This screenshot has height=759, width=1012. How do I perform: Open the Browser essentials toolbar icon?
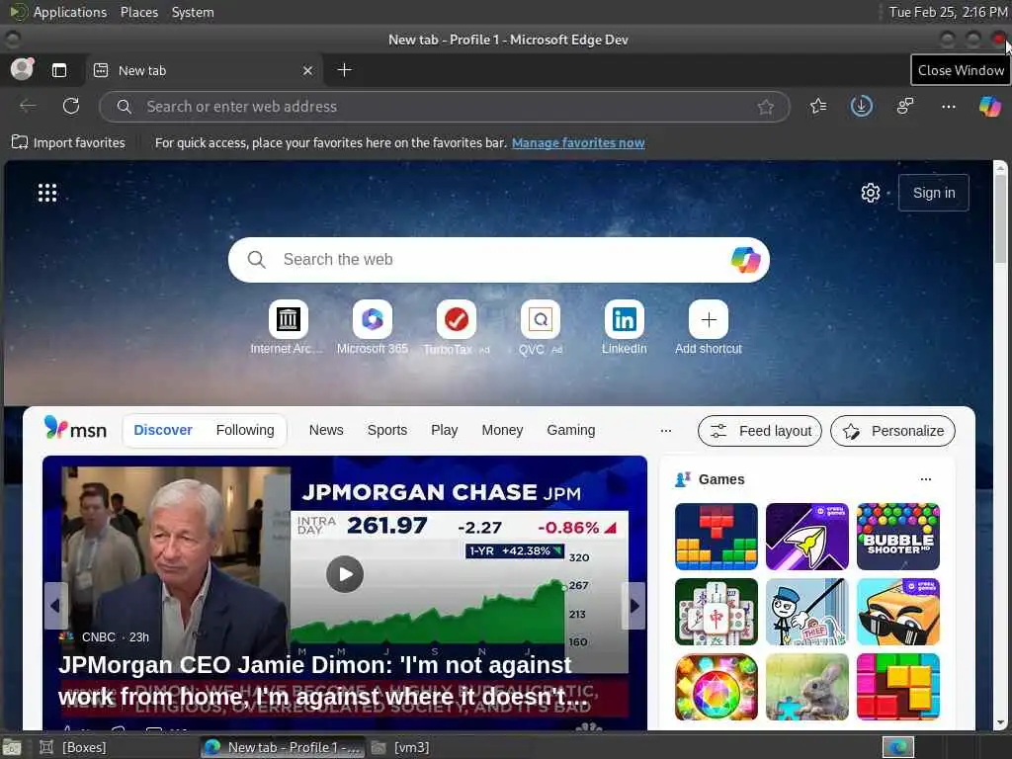coord(905,106)
